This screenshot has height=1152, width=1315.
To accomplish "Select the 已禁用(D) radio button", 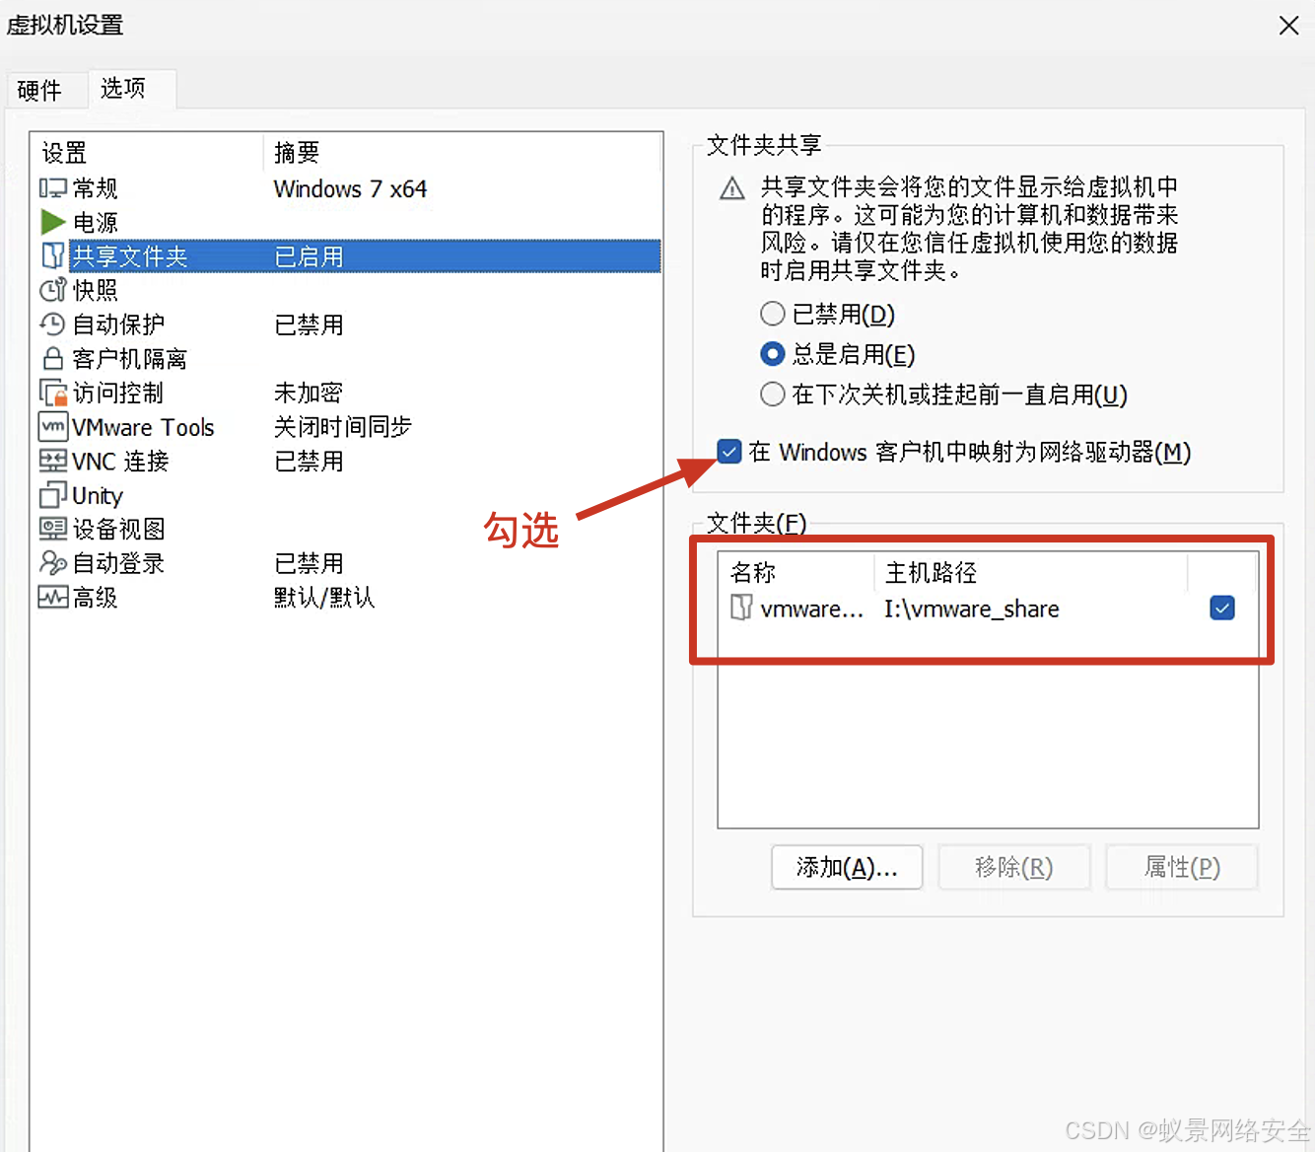I will [x=773, y=314].
